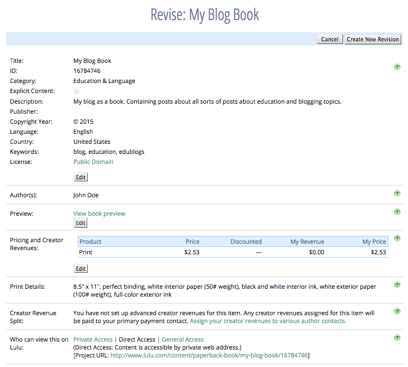
Task: Open the help icon in the Author(s) row
Action: pos(397,194)
